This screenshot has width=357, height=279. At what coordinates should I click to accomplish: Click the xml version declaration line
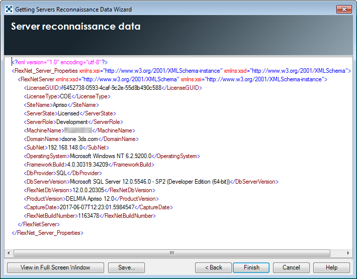pos(60,62)
